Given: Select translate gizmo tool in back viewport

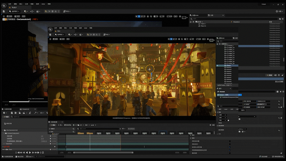Looking at the screenshot, I should click(x=139, y=16).
